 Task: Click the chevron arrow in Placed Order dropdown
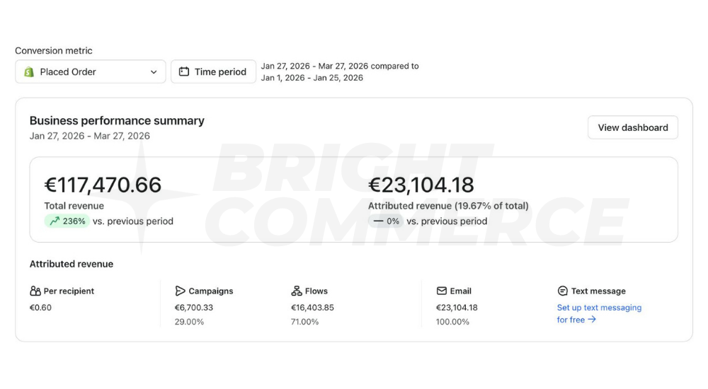point(154,72)
